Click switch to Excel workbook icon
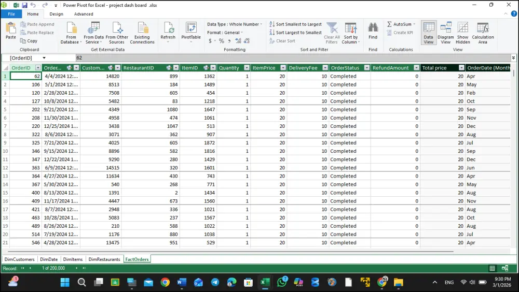 pos(16,5)
